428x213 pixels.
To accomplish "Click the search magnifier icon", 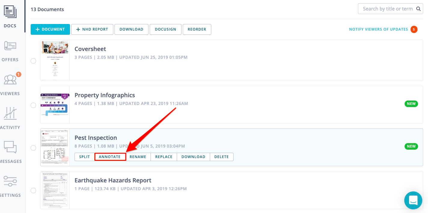I will [x=418, y=9].
